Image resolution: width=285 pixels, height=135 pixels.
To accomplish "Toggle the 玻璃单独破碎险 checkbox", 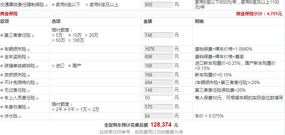I will (x=1, y=66).
